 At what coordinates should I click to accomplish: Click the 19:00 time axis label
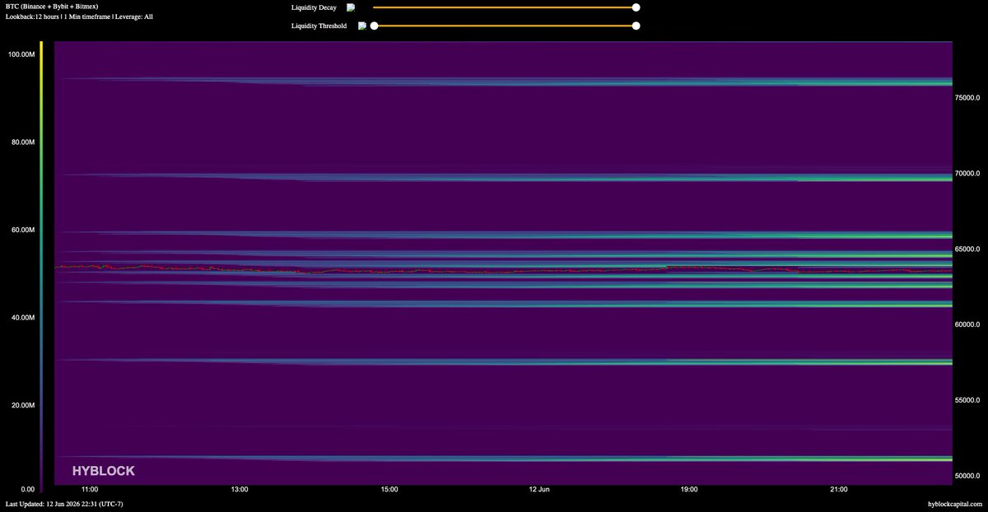pos(689,490)
